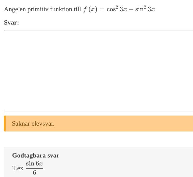The image size is (193, 177).
Task: Click "f (x)" in the question formula
Action: [x=90, y=9]
